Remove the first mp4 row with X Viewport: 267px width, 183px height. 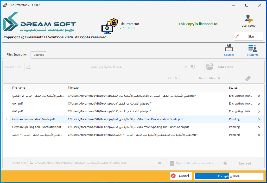click(259, 96)
